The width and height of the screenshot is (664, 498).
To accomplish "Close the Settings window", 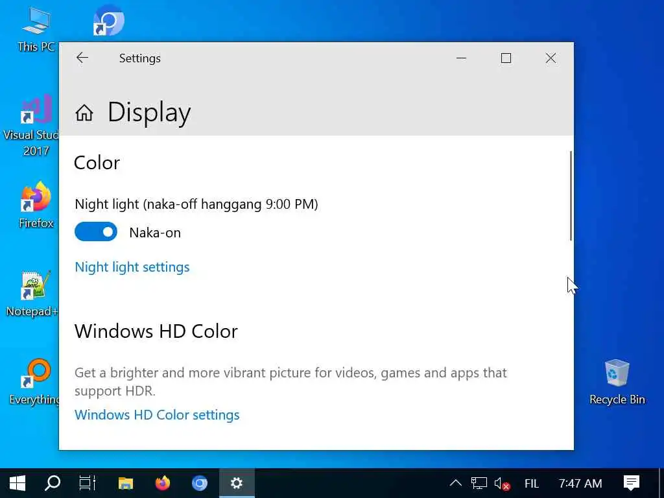I will (551, 58).
